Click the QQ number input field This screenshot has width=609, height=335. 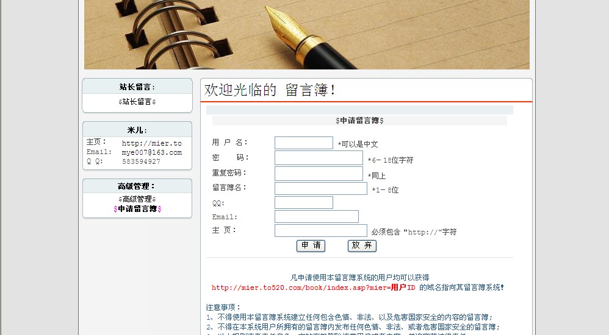pyautogui.click(x=304, y=202)
